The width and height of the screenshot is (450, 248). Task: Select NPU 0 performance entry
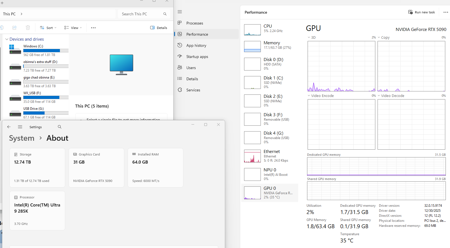coord(270,174)
